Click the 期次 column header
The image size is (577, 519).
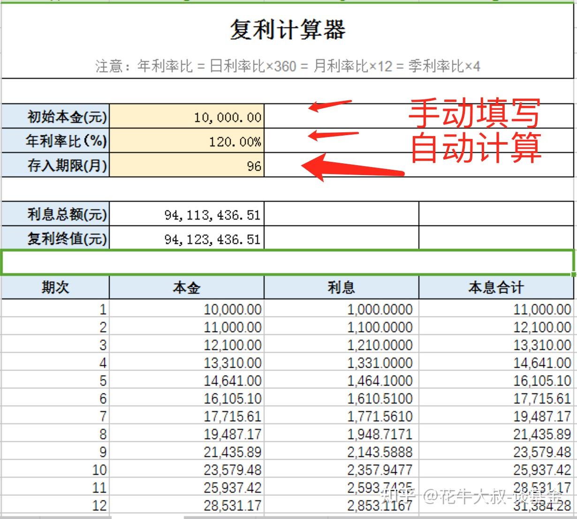click(54, 287)
